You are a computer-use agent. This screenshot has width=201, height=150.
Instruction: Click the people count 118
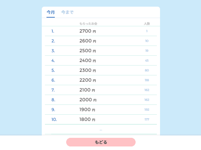point(147,80)
